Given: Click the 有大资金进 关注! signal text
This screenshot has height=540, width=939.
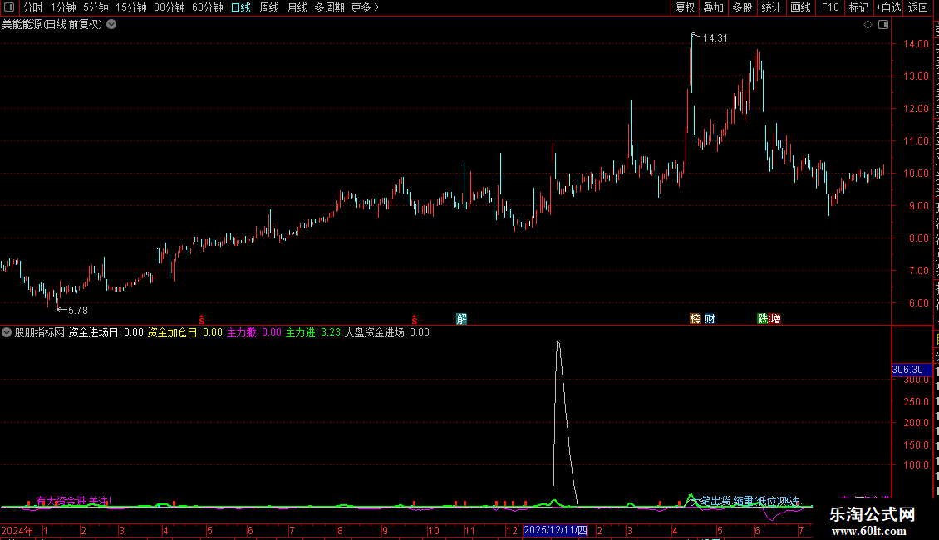Looking at the screenshot, I should [x=74, y=501].
